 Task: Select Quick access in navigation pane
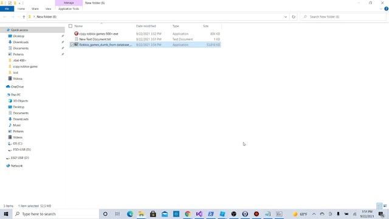pyautogui.click(x=19, y=30)
